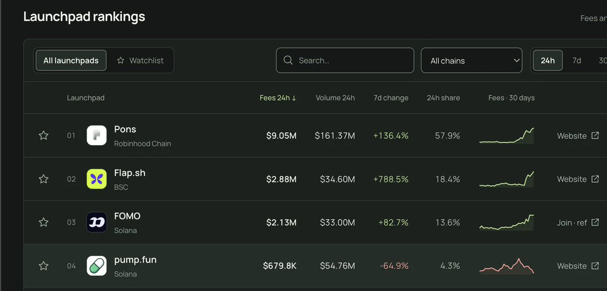The height and width of the screenshot is (291, 607).
Task: Click Pons 30-day fees sparkline
Action: (507, 136)
